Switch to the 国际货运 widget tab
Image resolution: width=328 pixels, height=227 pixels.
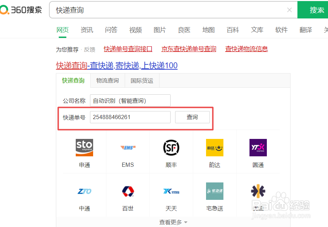142,80
